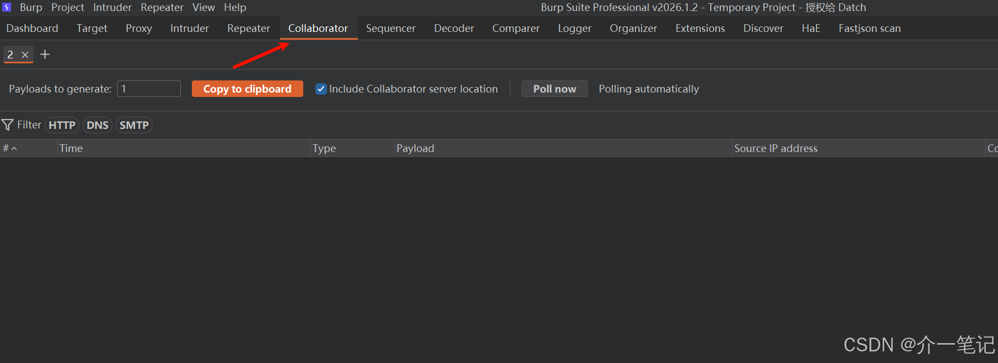
Task: Switch to the Logger tab
Action: [575, 28]
